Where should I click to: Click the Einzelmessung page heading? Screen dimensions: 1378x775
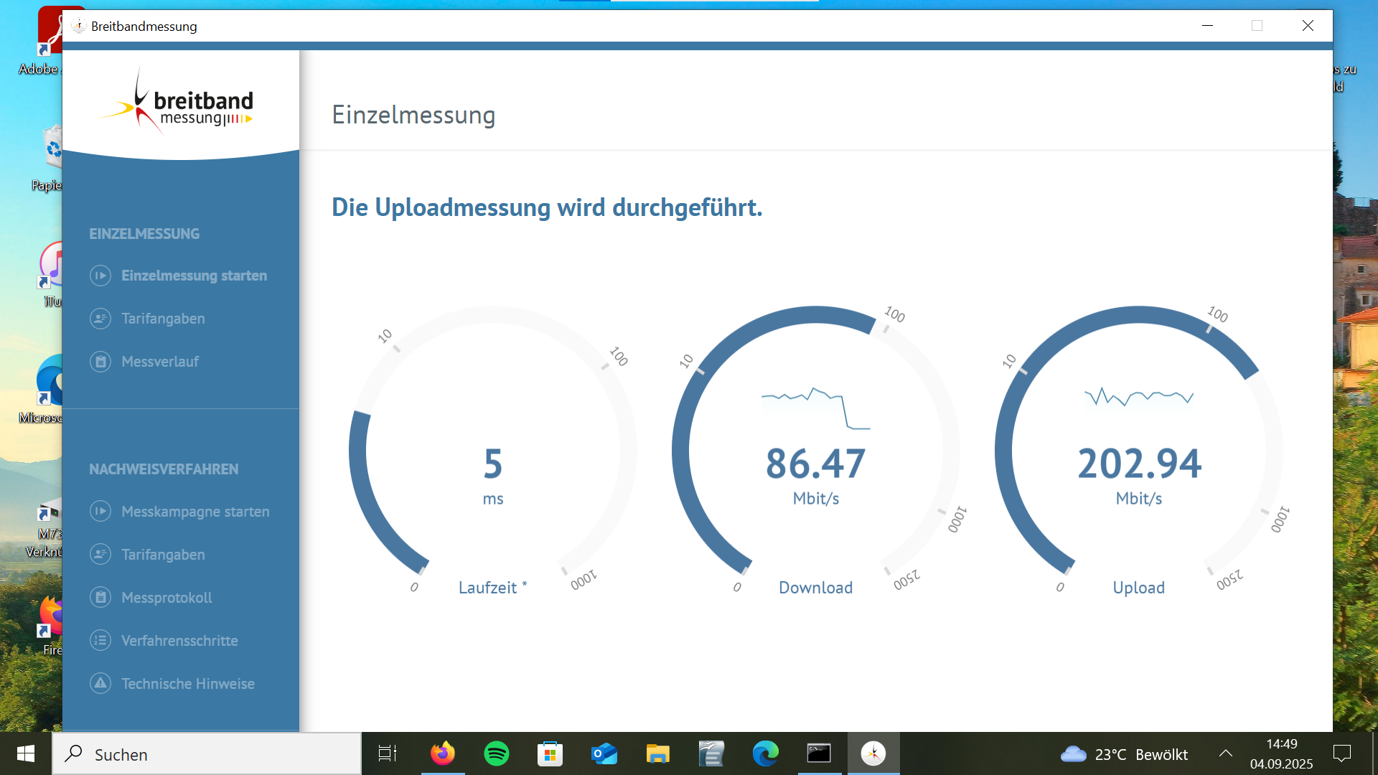click(x=413, y=115)
